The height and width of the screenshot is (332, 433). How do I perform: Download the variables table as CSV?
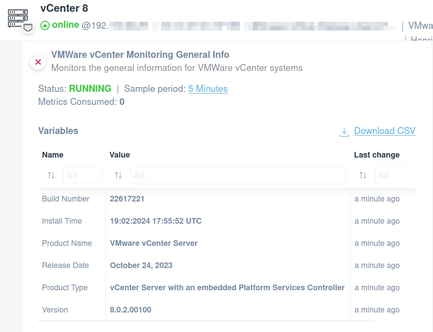384,131
